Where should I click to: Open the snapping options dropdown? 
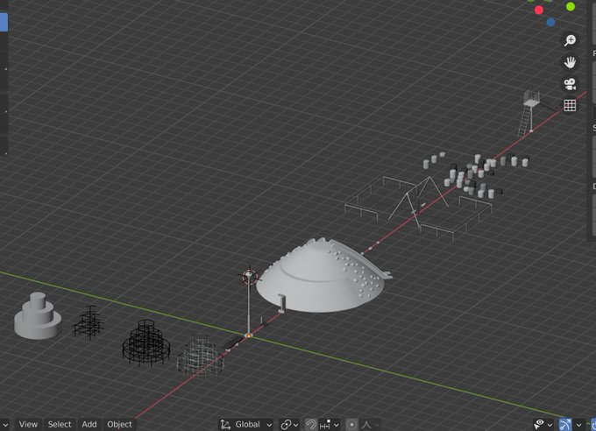[330, 425]
